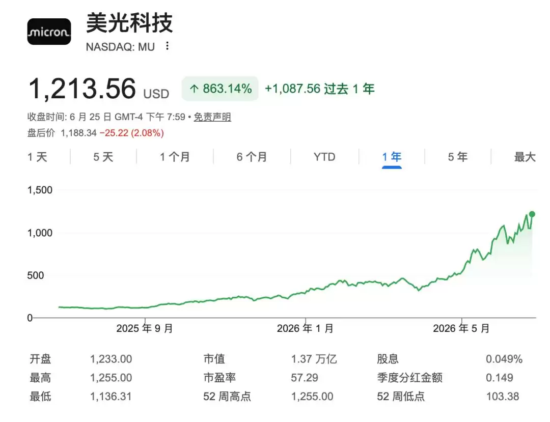The height and width of the screenshot is (422, 550).
Task: Click the 2025 年 9 月 axis marker
Action: coord(145,328)
